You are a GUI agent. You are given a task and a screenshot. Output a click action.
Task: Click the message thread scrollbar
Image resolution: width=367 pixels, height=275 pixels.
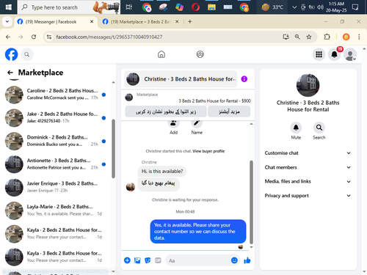coord(251,202)
